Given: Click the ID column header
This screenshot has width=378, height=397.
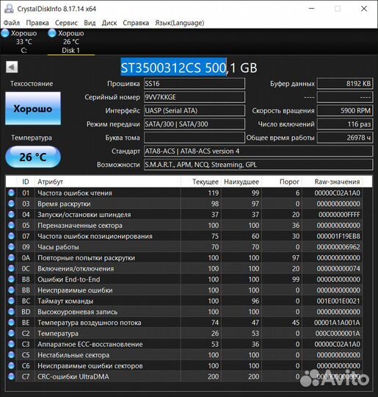Looking at the screenshot, I should [x=26, y=182].
